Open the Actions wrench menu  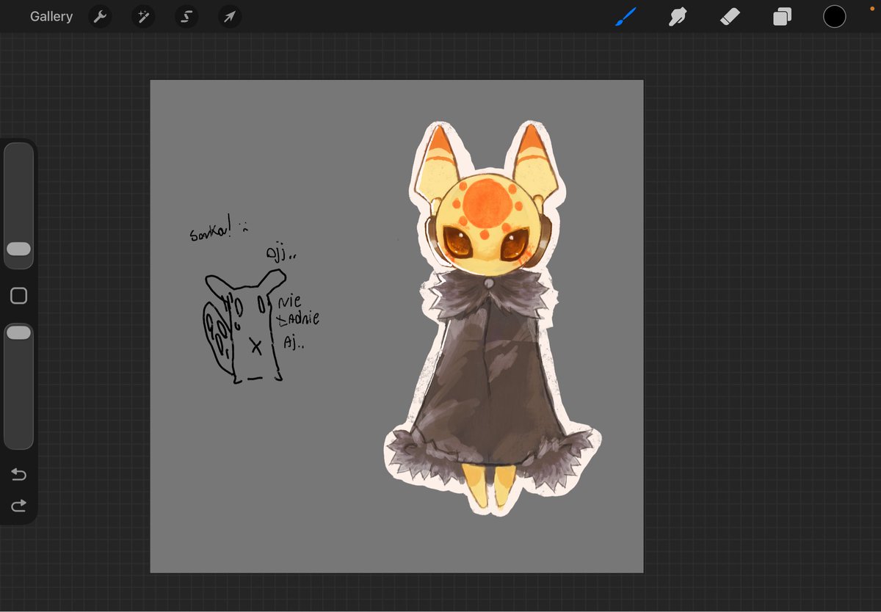tap(100, 17)
